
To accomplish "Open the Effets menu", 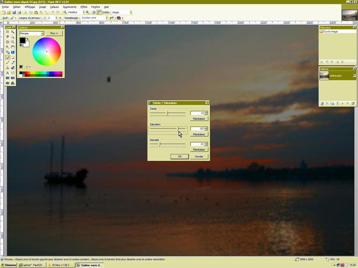I will click(84, 7).
